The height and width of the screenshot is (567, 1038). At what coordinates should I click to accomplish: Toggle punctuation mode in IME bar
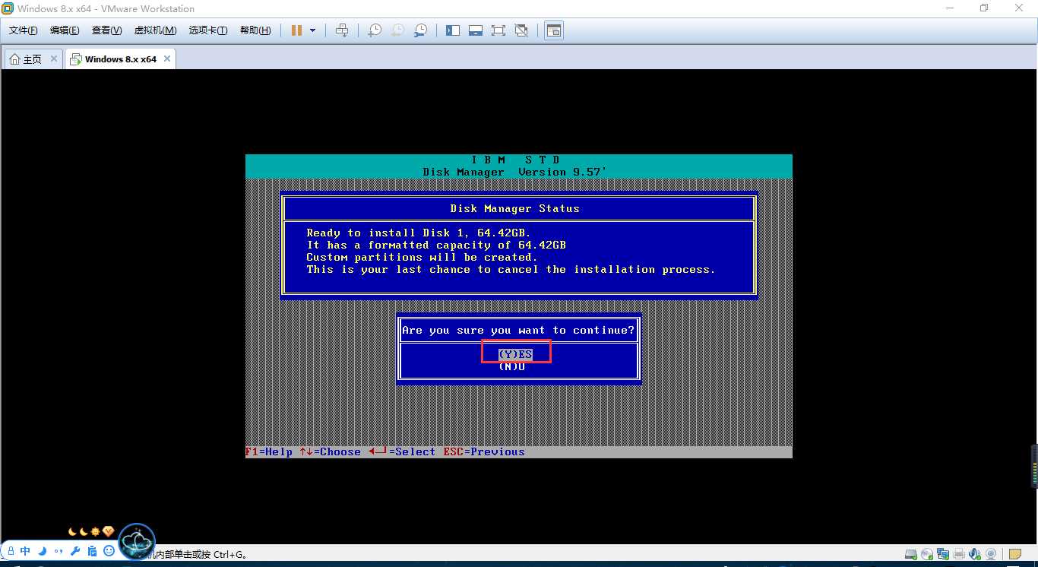click(59, 551)
